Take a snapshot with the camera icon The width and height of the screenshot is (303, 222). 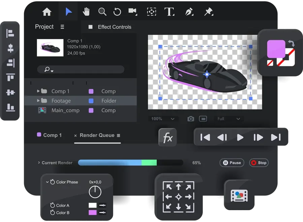coord(191,119)
